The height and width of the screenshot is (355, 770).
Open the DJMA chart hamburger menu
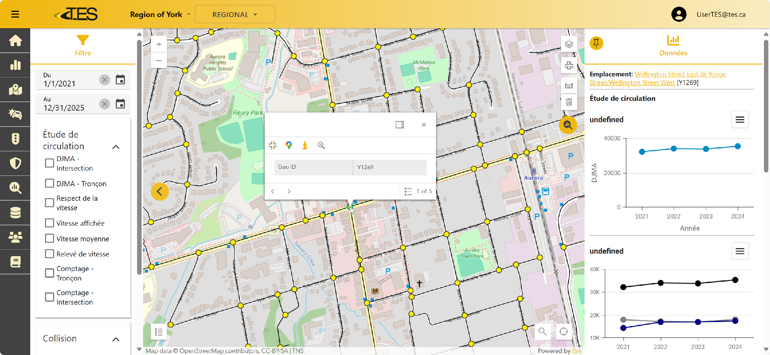click(740, 120)
